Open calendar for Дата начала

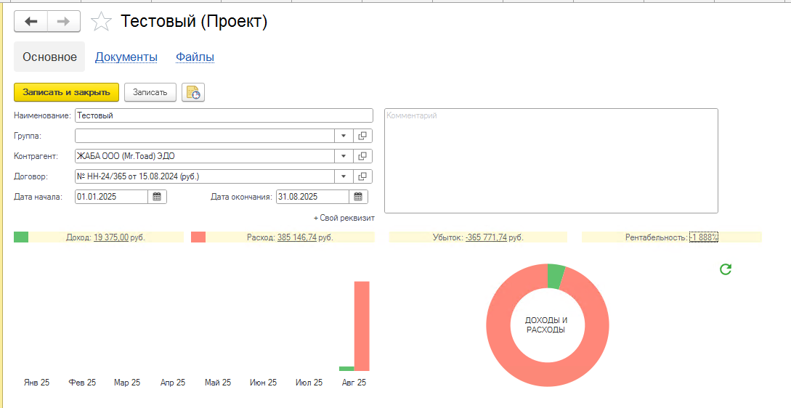pyautogui.click(x=157, y=197)
